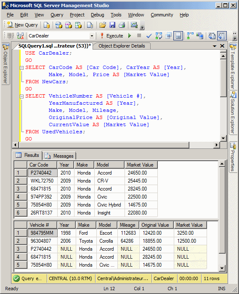Save the query with the floppy disk icon

112,25
